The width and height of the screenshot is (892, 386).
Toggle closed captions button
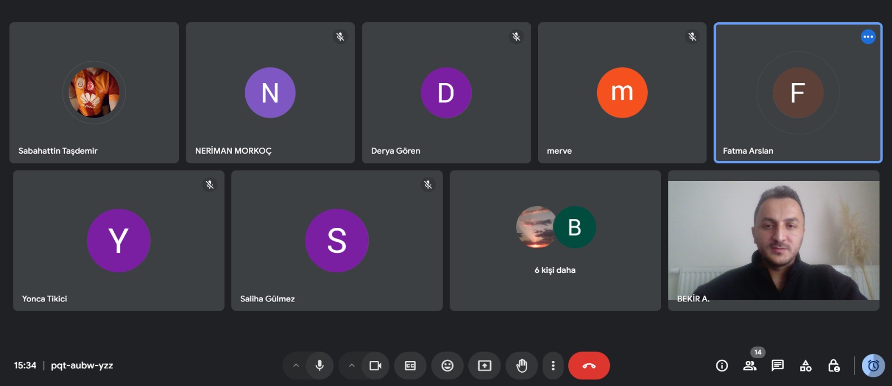pyautogui.click(x=410, y=365)
